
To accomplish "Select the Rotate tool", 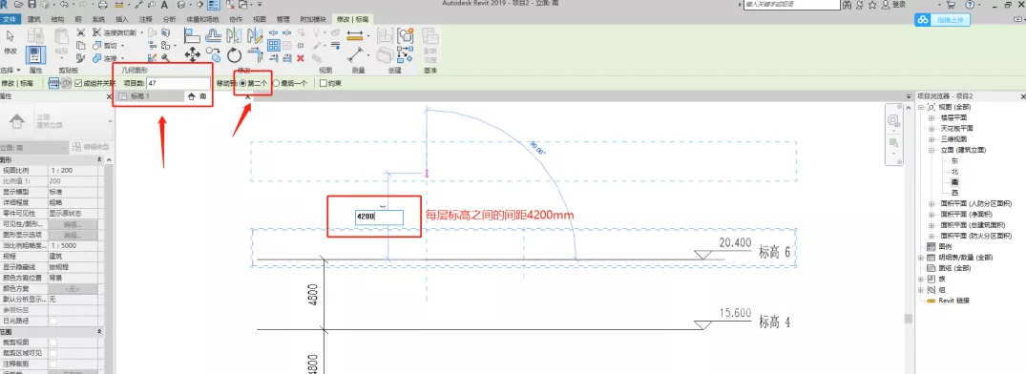I will [234, 55].
